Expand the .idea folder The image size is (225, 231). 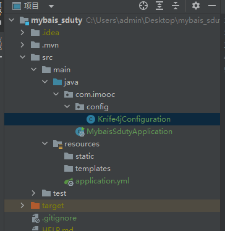pyautogui.click(x=22, y=33)
